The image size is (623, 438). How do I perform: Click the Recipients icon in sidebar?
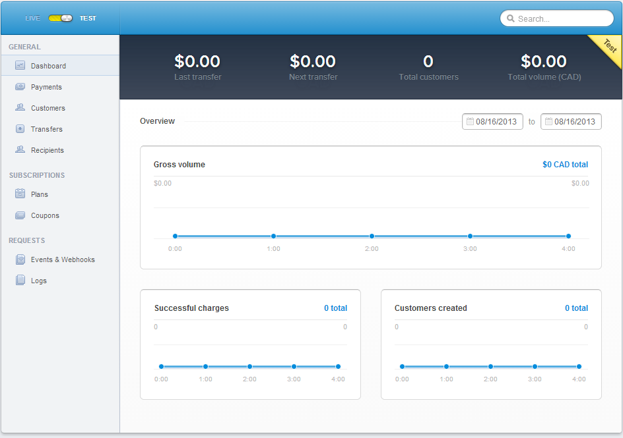(x=20, y=150)
